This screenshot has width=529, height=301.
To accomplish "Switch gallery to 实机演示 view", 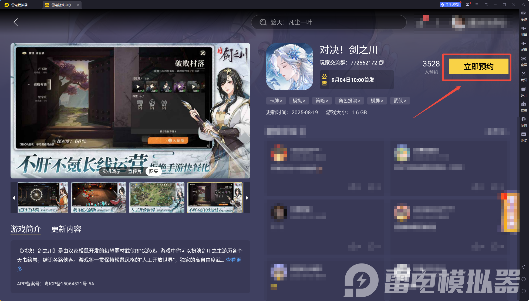I will click(111, 171).
